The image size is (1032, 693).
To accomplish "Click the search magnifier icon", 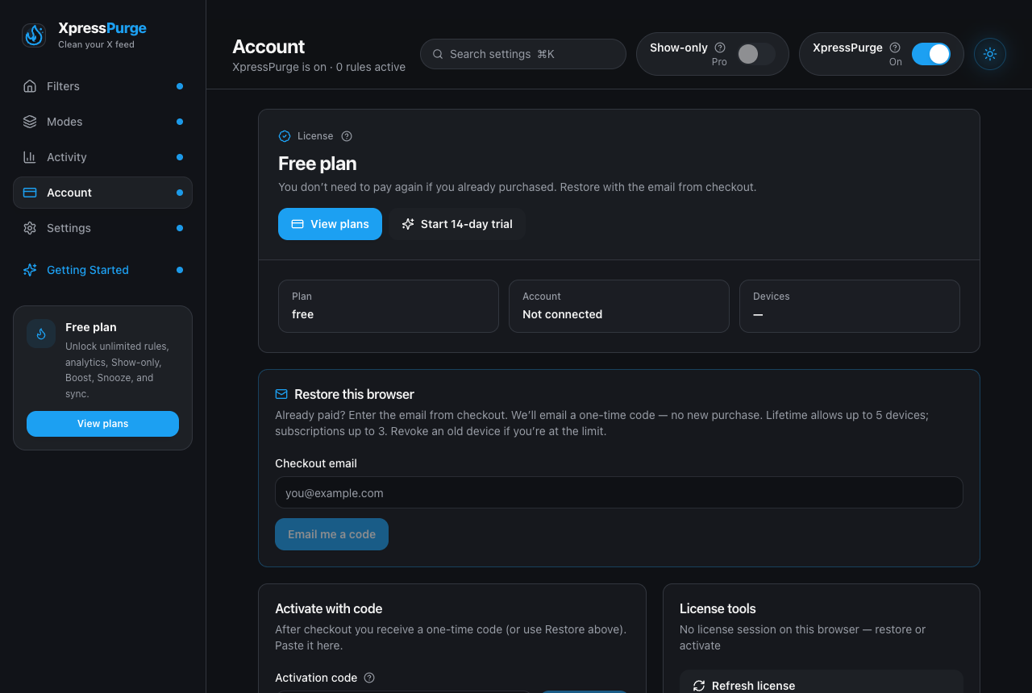I will tap(438, 54).
